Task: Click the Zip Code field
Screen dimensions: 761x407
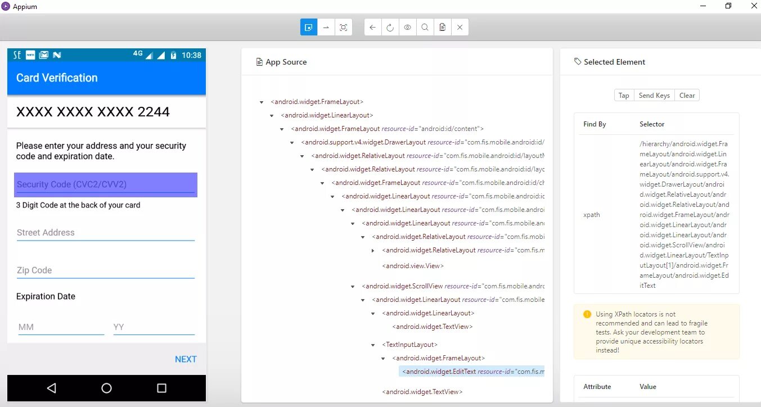Action: coord(106,270)
